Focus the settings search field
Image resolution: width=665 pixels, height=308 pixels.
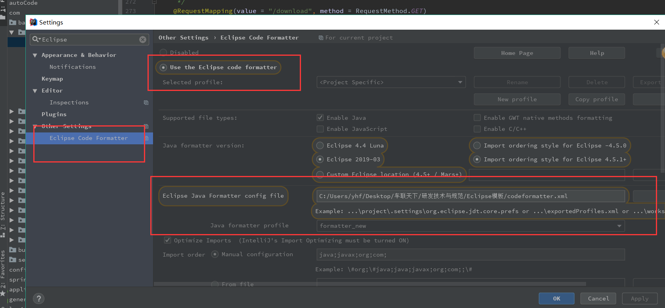pos(89,40)
